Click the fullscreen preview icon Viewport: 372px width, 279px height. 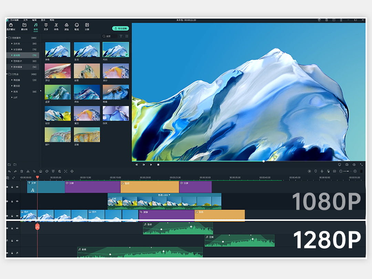[361, 165]
